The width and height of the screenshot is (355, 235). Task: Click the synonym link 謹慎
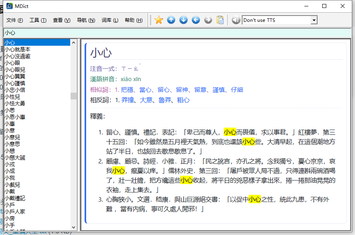(x=219, y=90)
